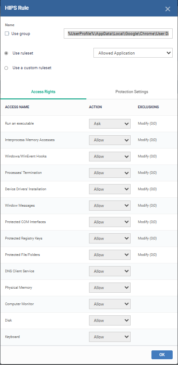Select the Access Rights tab
This screenshot has height=365, width=178.
43,92
